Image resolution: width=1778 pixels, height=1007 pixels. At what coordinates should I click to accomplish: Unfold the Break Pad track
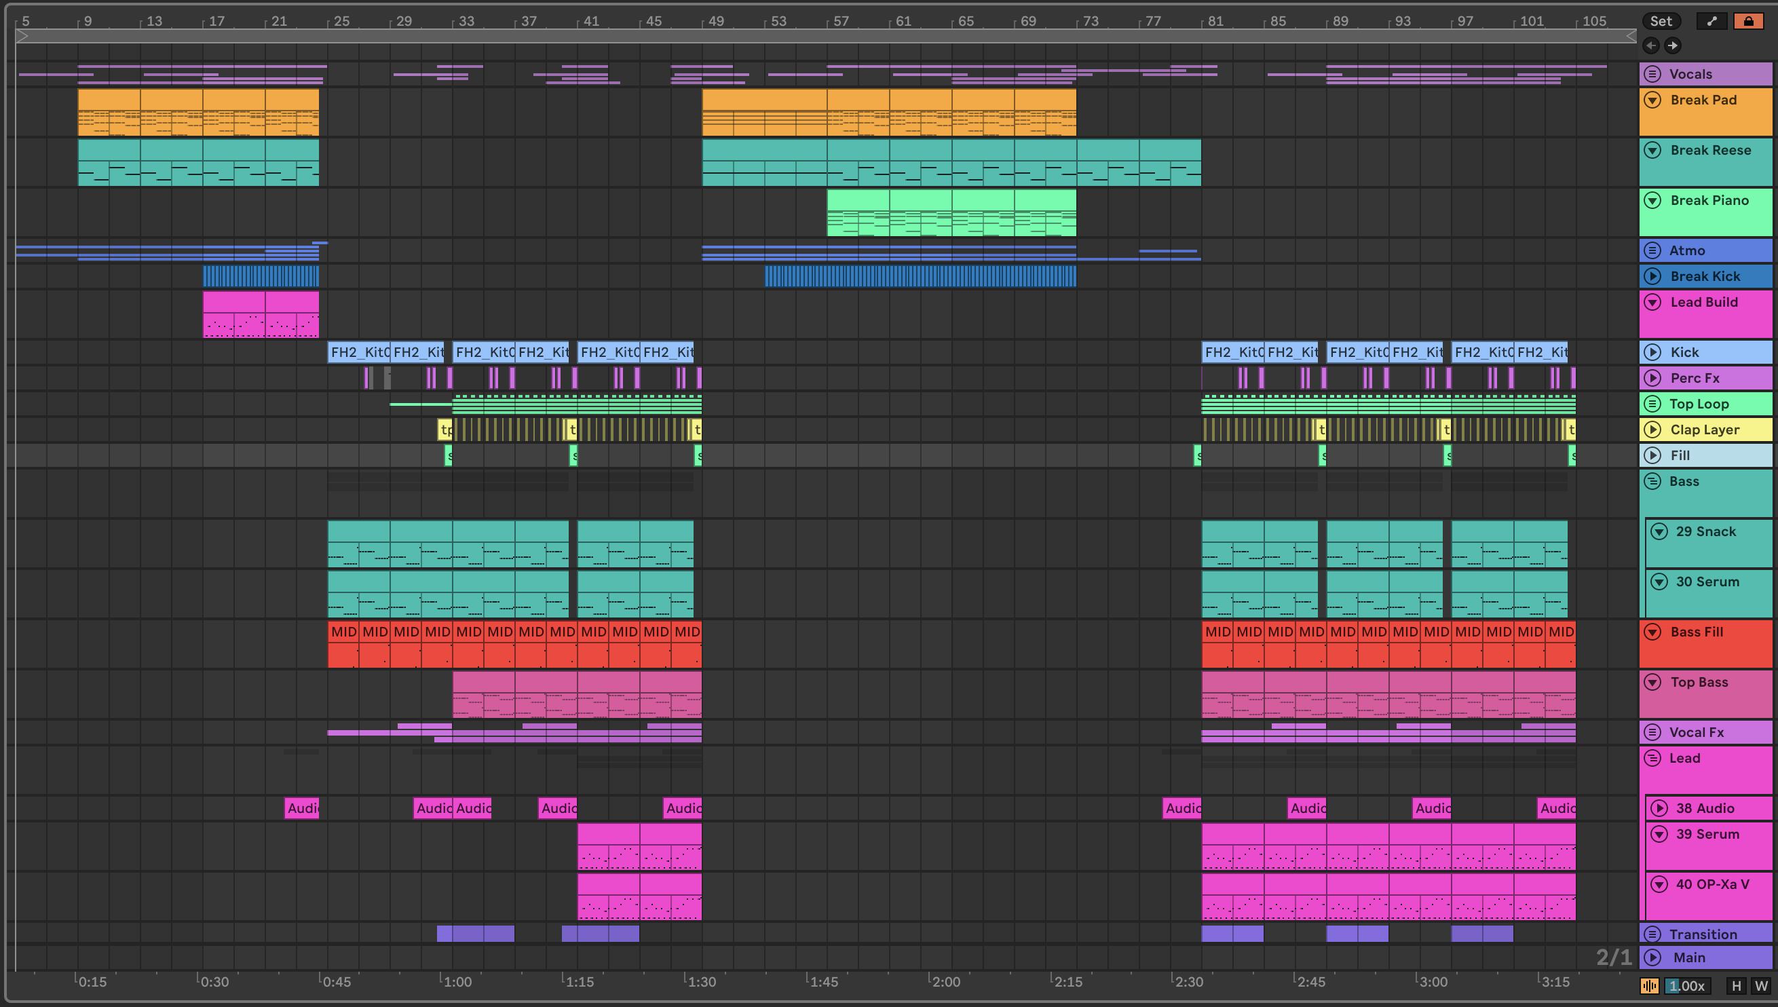[x=1653, y=100]
